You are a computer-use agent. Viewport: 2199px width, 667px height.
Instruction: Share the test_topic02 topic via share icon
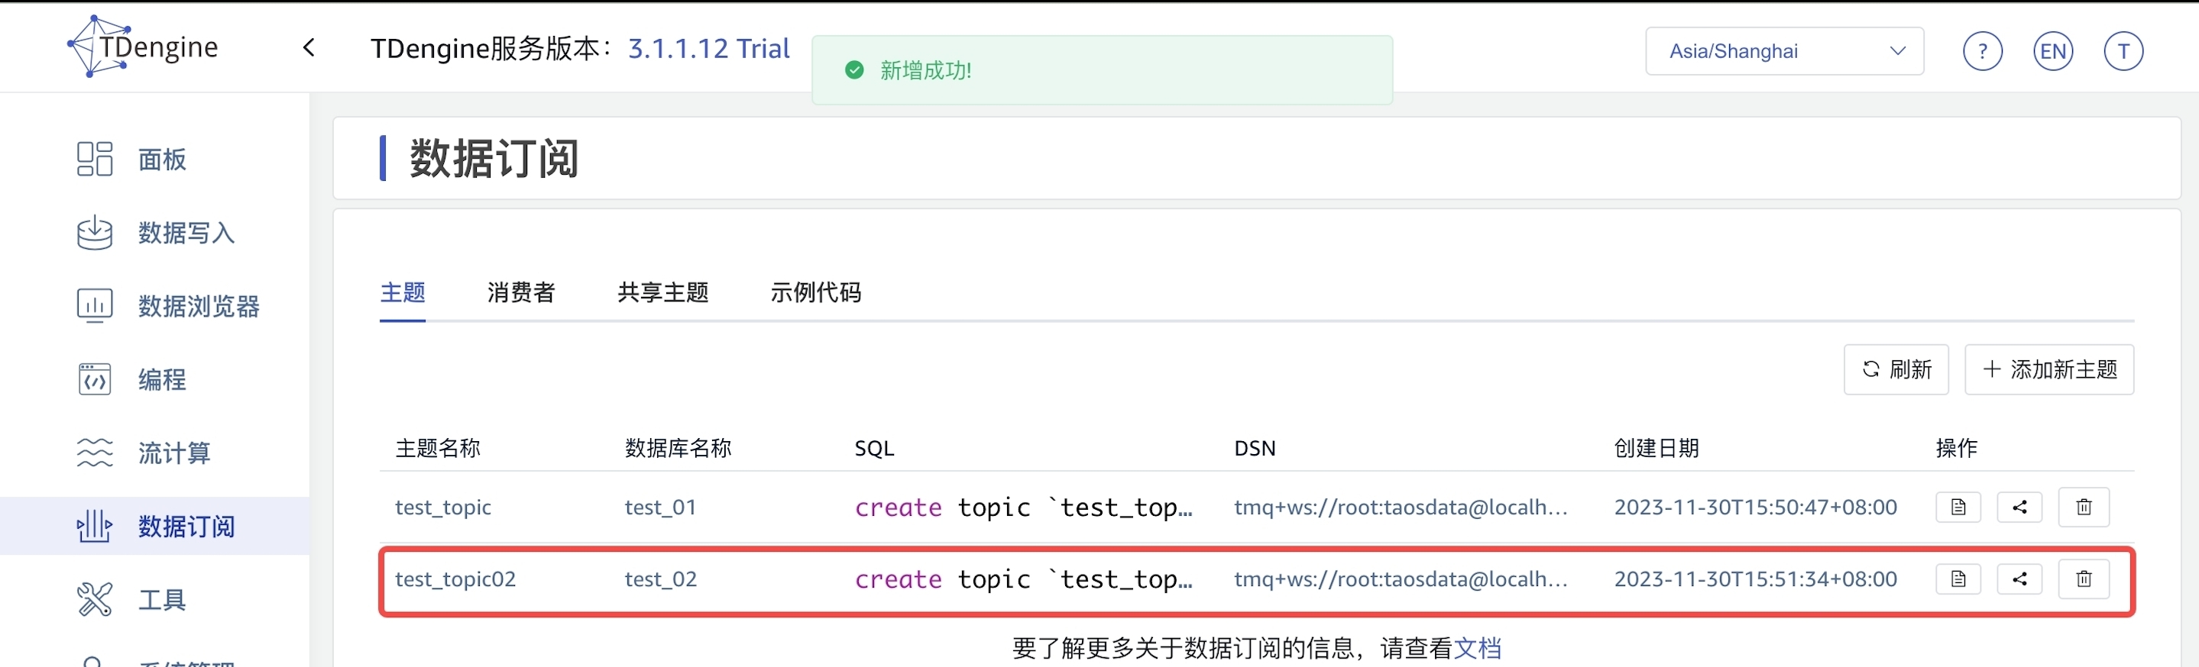point(2019,579)
